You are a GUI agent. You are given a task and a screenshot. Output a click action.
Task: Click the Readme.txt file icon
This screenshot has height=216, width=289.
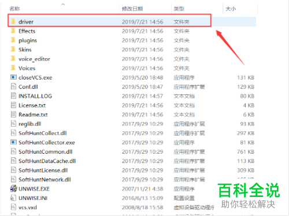pos(13,114)
